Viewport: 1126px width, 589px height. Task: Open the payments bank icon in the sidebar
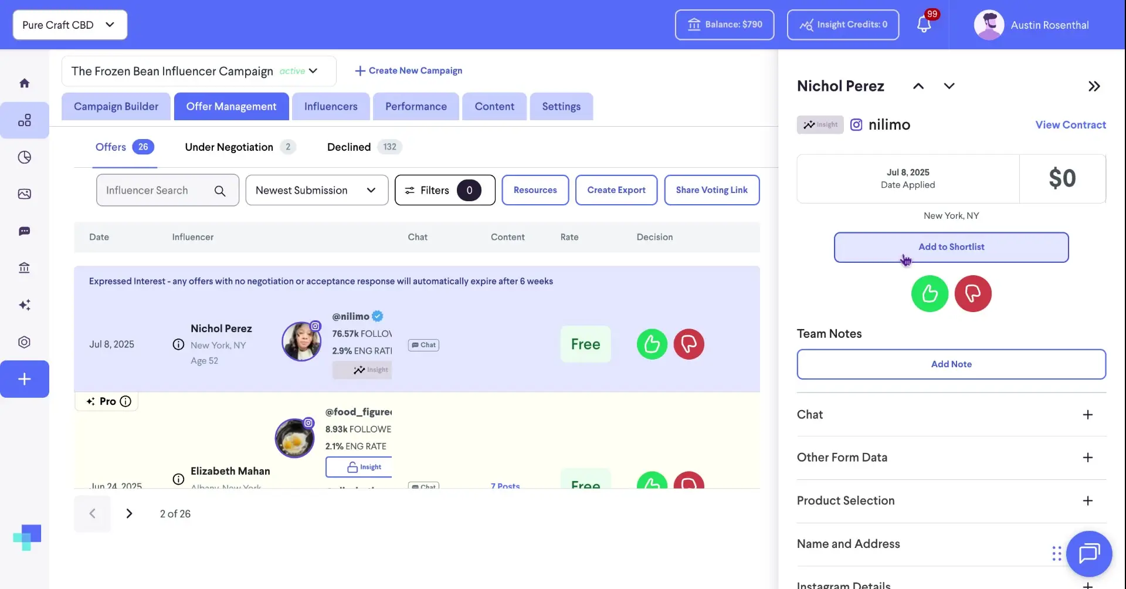click(x=25, y=268)
